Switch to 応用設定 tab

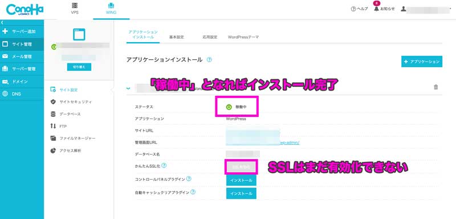click(x=210, y=37)
